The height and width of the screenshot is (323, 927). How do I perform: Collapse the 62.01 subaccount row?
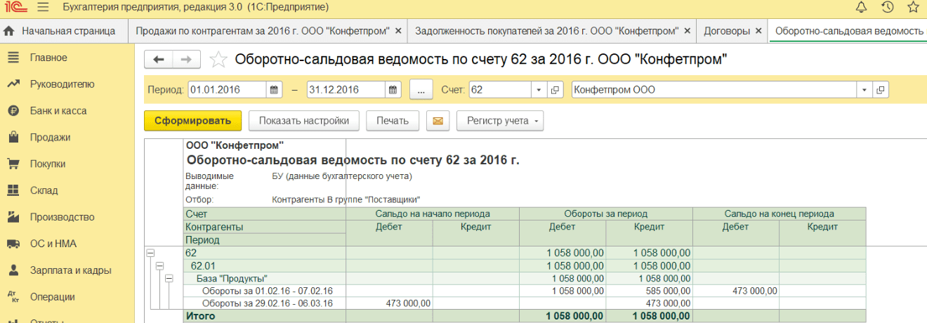(159, 266)
